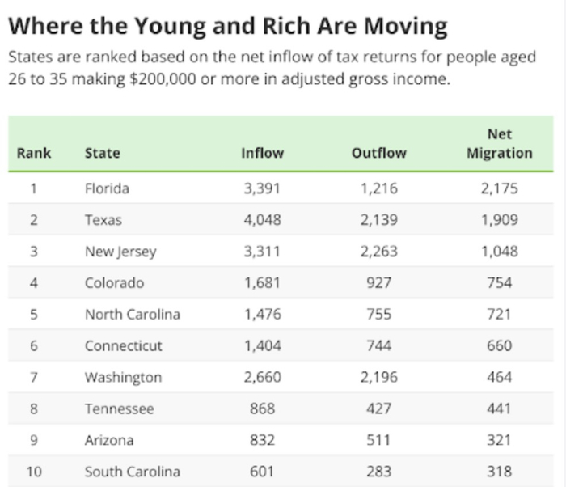The width and height of the screenshot is (566, 487).
Task: Click the Washington row label
Action: [123, 377]
